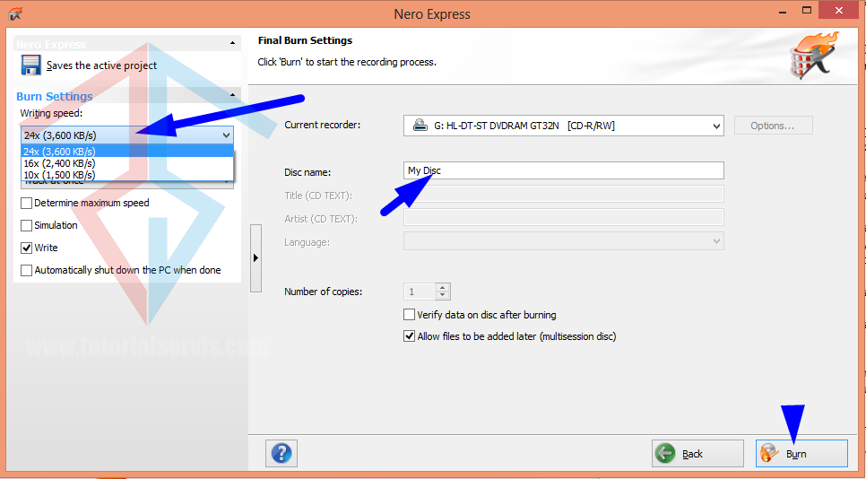Click the Artist (CD TEXT) field
This screenshot has height=479, width=866.
[563, 217]
